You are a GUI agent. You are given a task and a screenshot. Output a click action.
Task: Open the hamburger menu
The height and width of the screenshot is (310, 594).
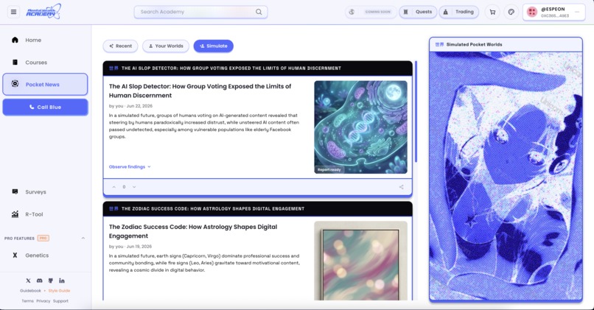(14, 12)
